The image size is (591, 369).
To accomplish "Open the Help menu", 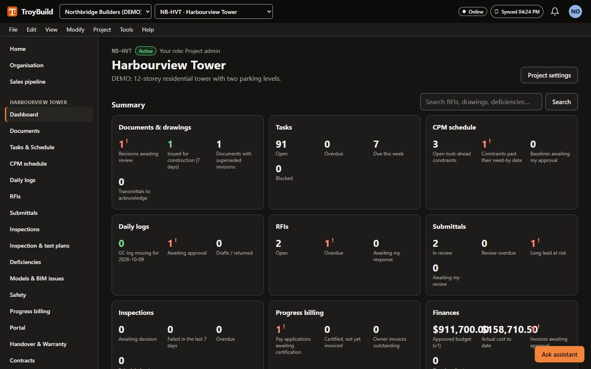I will (148, 30).
